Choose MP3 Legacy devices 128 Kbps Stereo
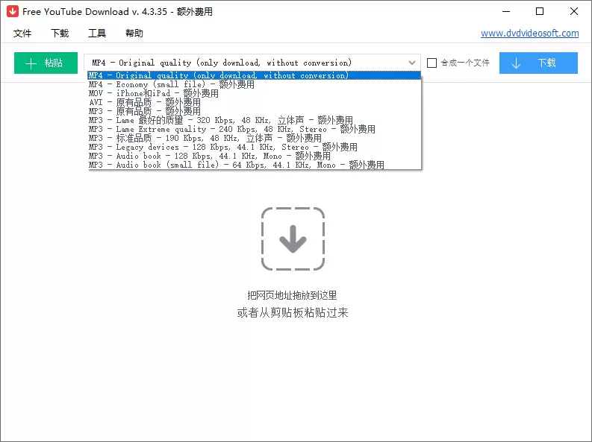This screenshot has height=442, width=592. [x=255, y=147]
